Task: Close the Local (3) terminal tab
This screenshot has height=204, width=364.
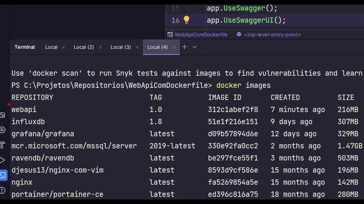Action: (x=137, y=48)
